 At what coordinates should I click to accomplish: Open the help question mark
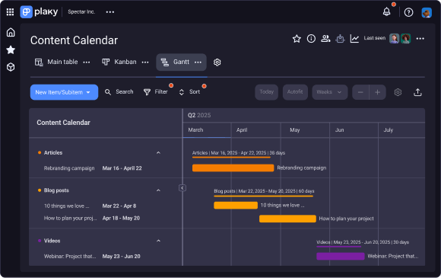pos(408,12)
